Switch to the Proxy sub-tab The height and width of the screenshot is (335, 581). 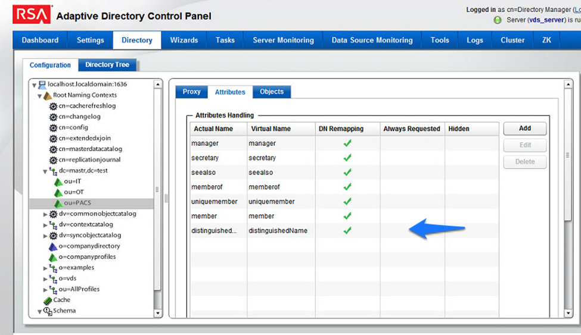click(x=191, y=92)
